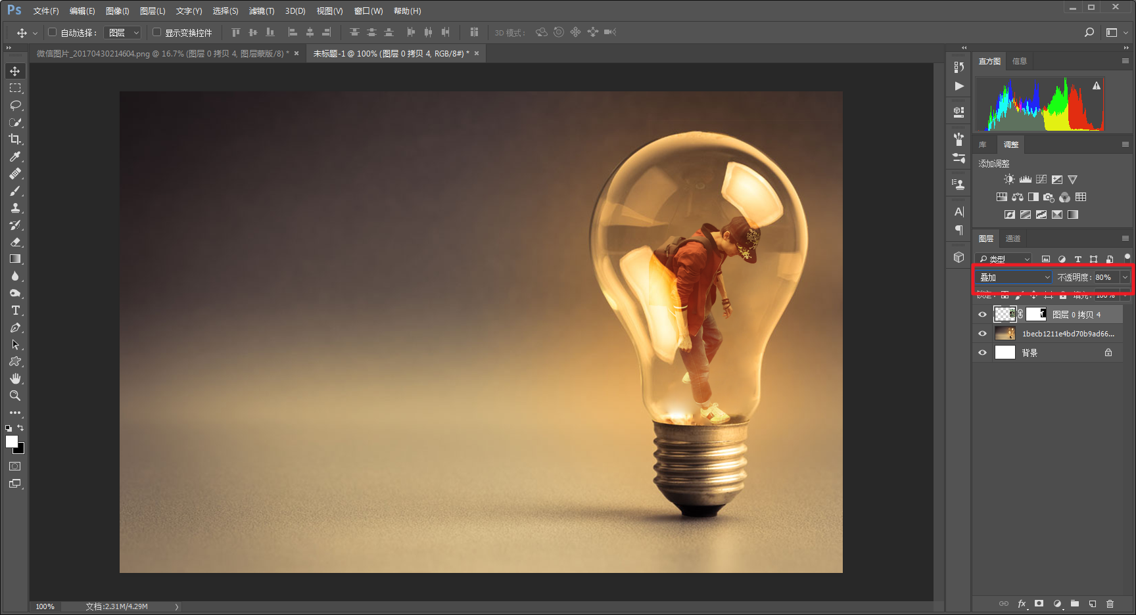Delete layer with trash icon
1136x615 pixels.
(1110, 603)
